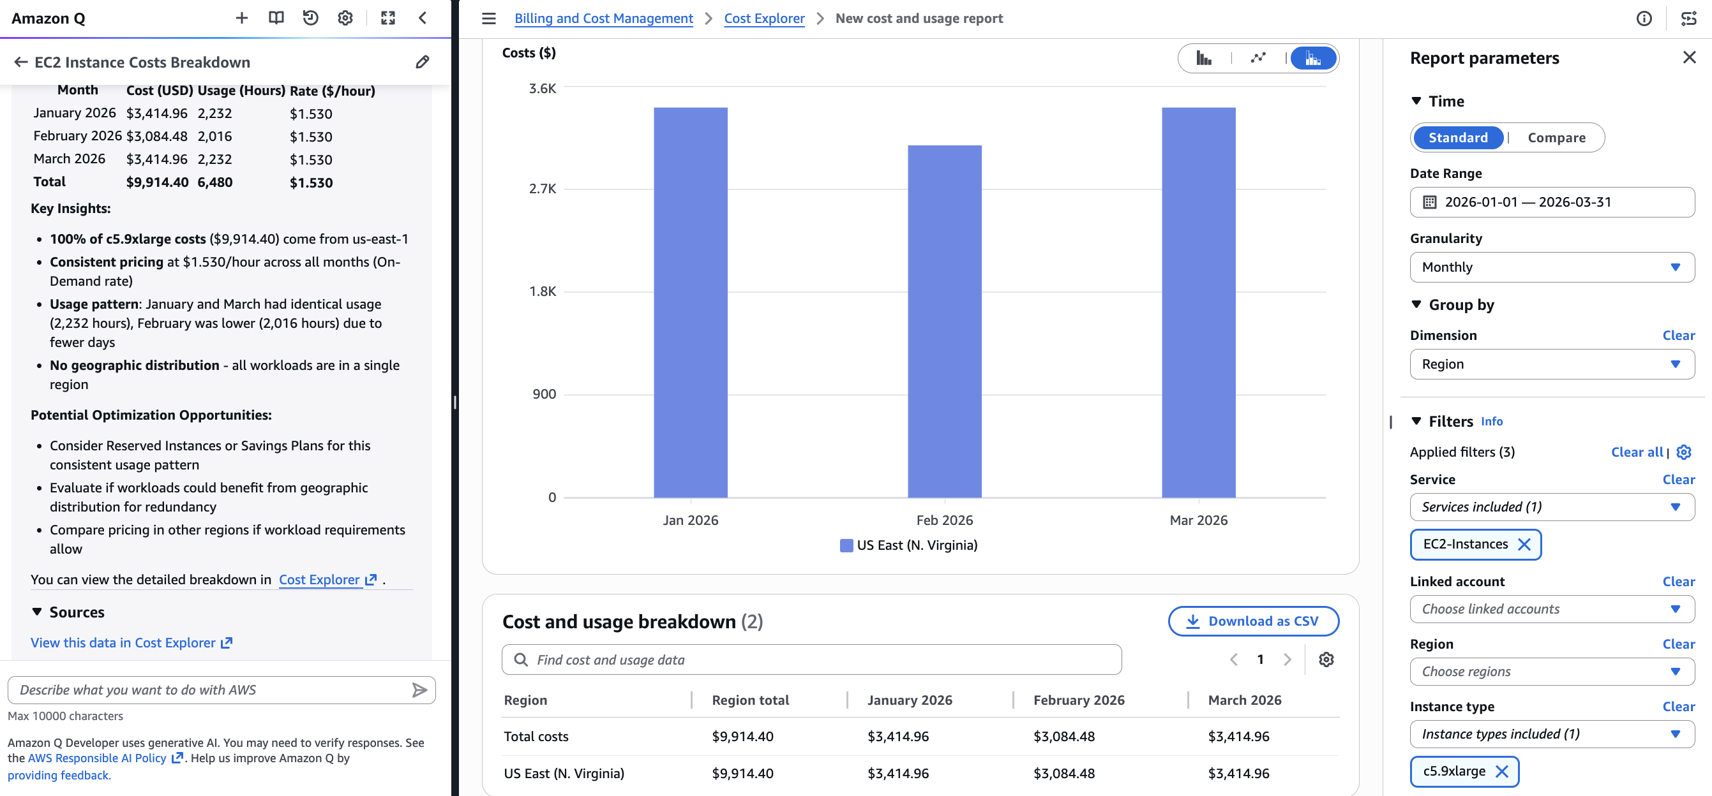
Task: Switch chart to line chart view
Action: coord(1258,59)
